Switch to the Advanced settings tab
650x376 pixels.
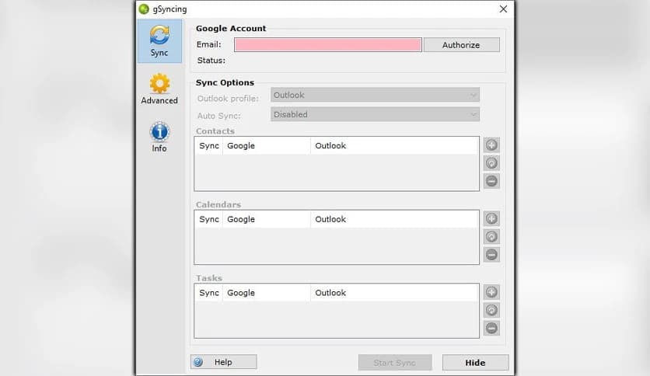coord(159,89)
